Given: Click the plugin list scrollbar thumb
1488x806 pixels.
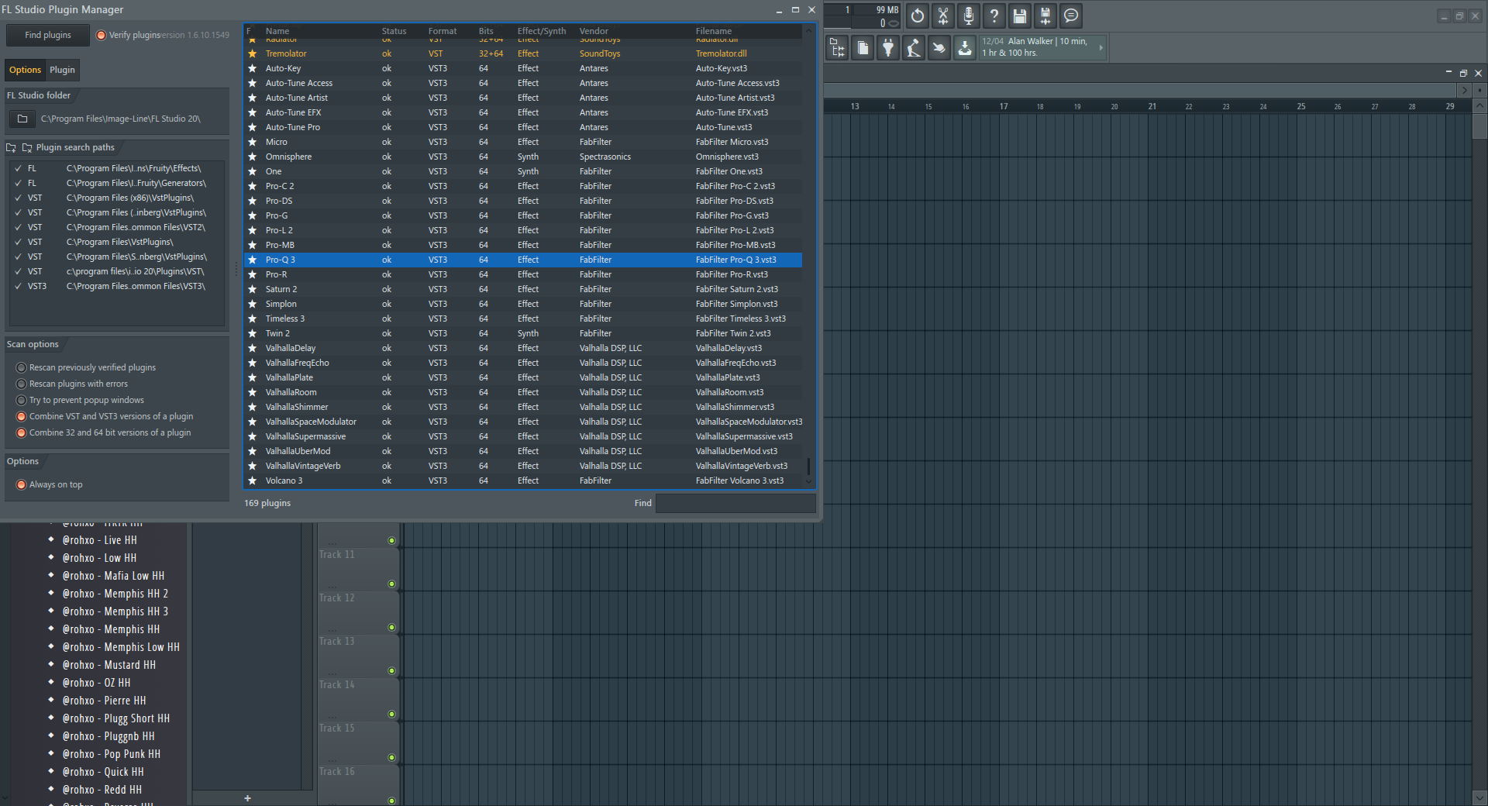Looking at the screenshot, I should (808, 466).
